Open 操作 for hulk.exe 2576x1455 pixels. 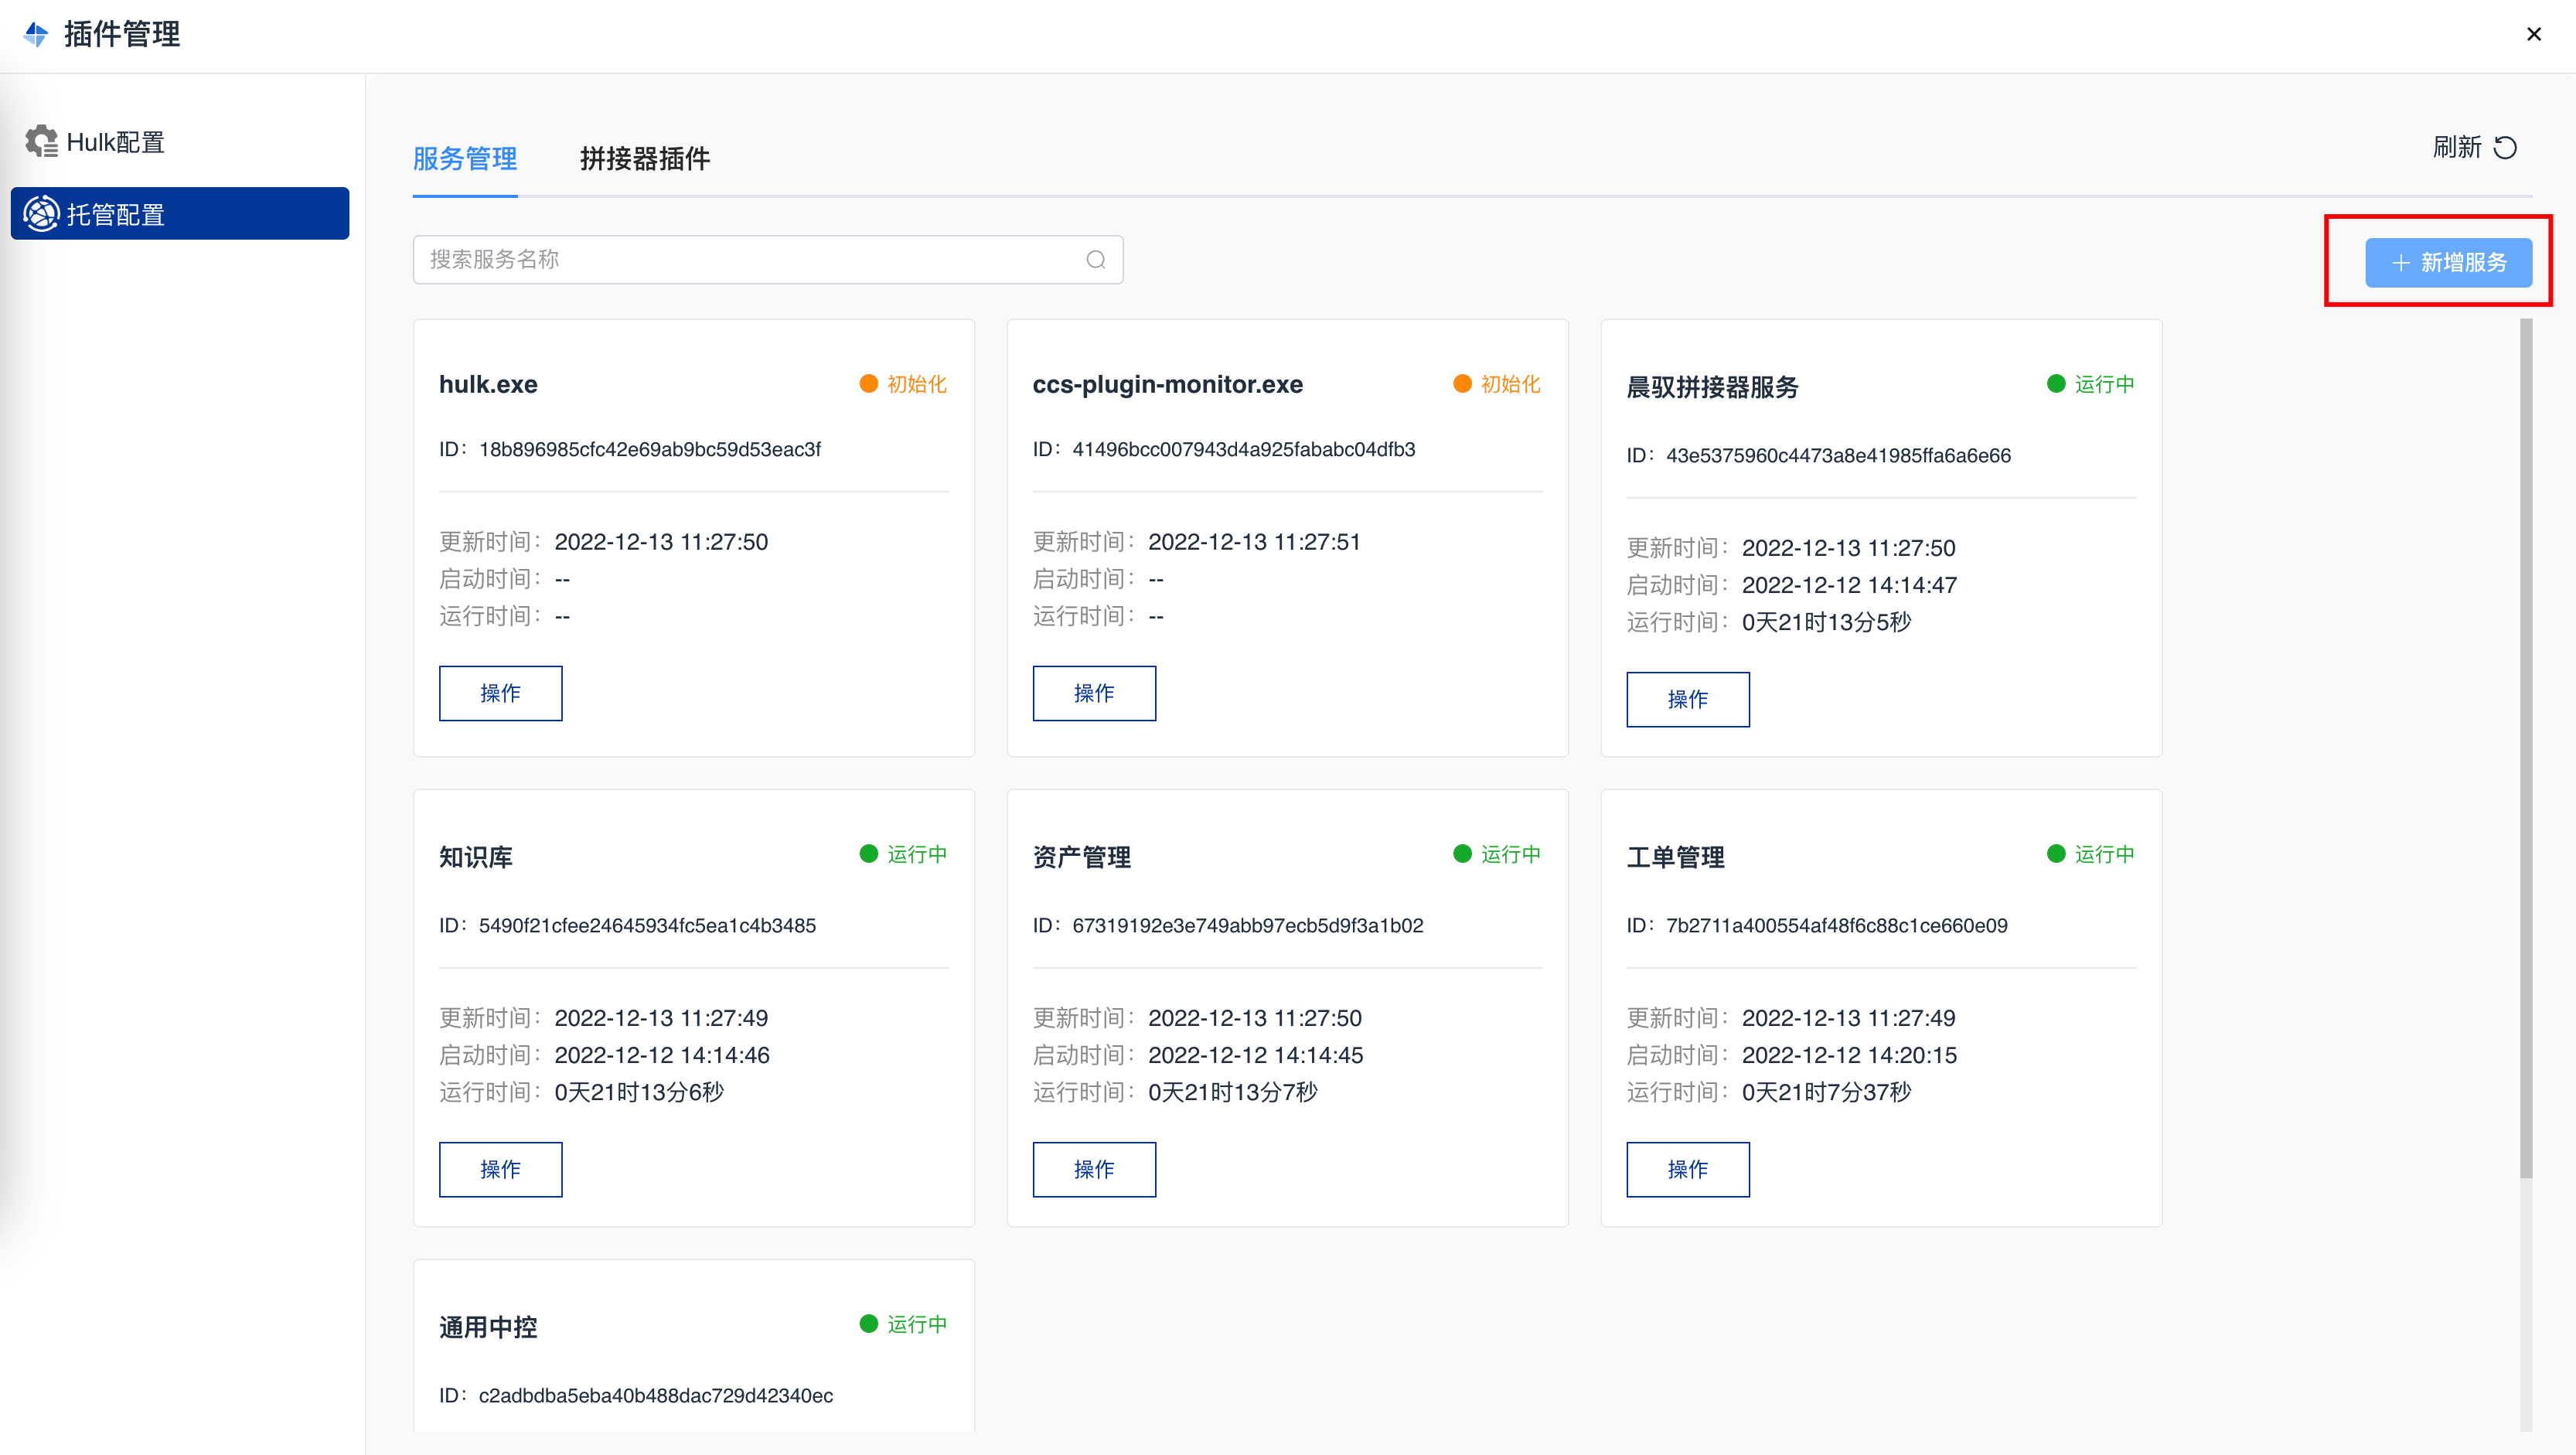pyautogui.click(x=500, y=693)
